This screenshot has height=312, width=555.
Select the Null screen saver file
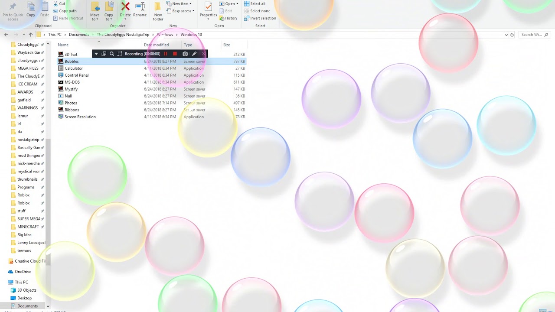tap(152, 96)
